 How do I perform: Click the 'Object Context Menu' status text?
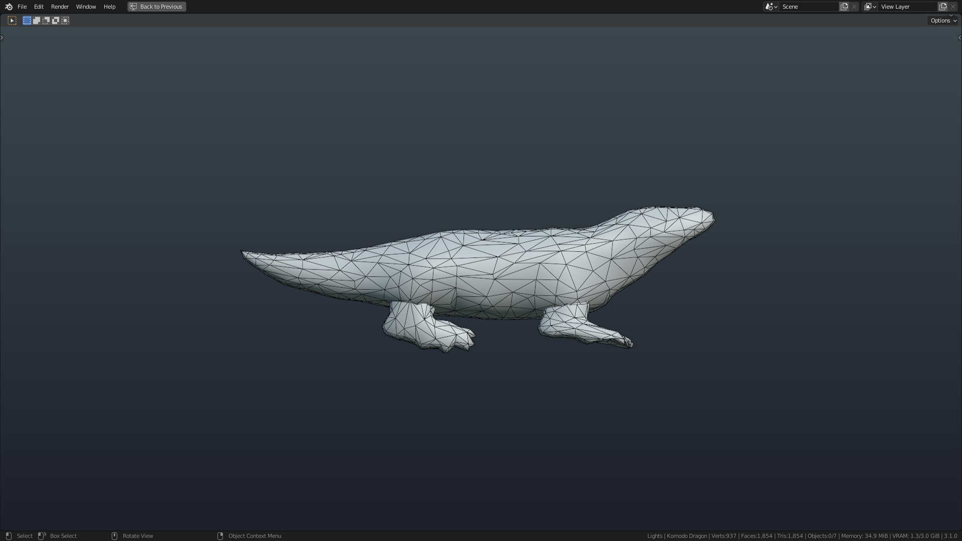[255, 536]
